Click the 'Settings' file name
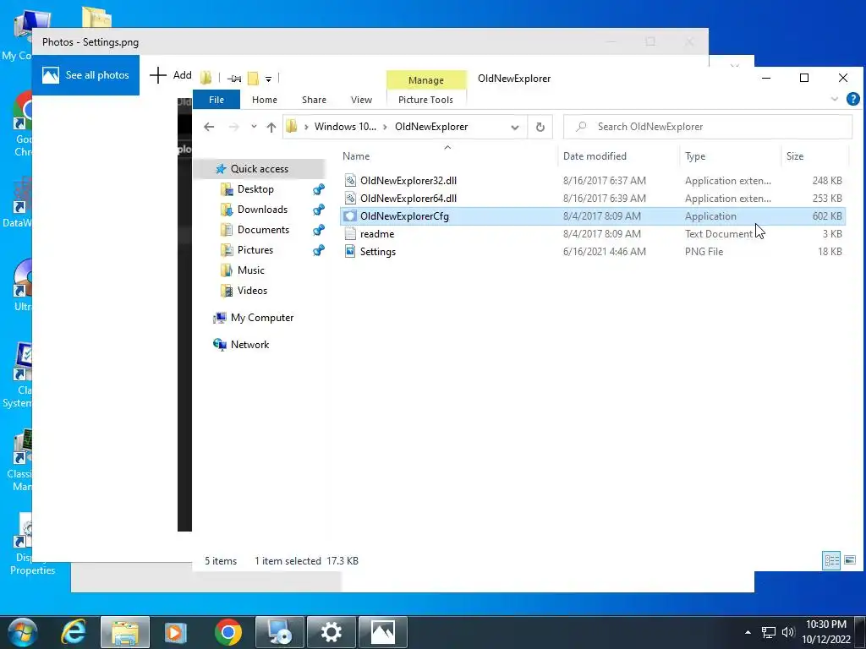The height and width of the screenshot is (649, 866). coord(378,251)
